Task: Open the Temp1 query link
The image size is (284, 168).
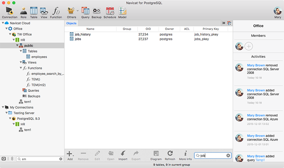Action: (x=260, y=160)
